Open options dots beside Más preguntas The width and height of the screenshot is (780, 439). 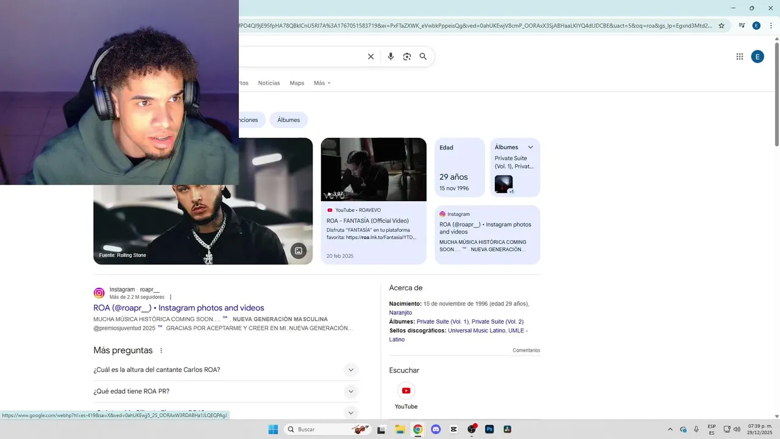click(x=161, y=351)
